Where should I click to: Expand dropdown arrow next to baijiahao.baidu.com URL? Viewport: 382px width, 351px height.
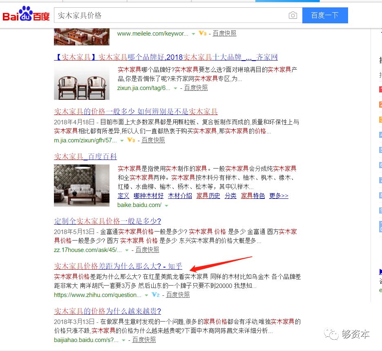click(x=124, y=340)
